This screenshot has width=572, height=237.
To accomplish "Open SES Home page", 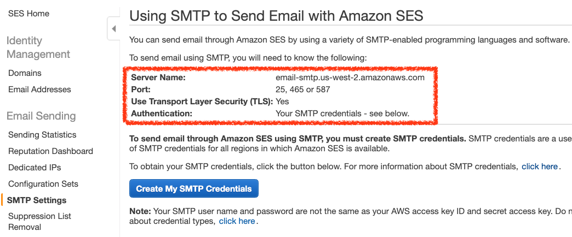I will pos(28,13).
